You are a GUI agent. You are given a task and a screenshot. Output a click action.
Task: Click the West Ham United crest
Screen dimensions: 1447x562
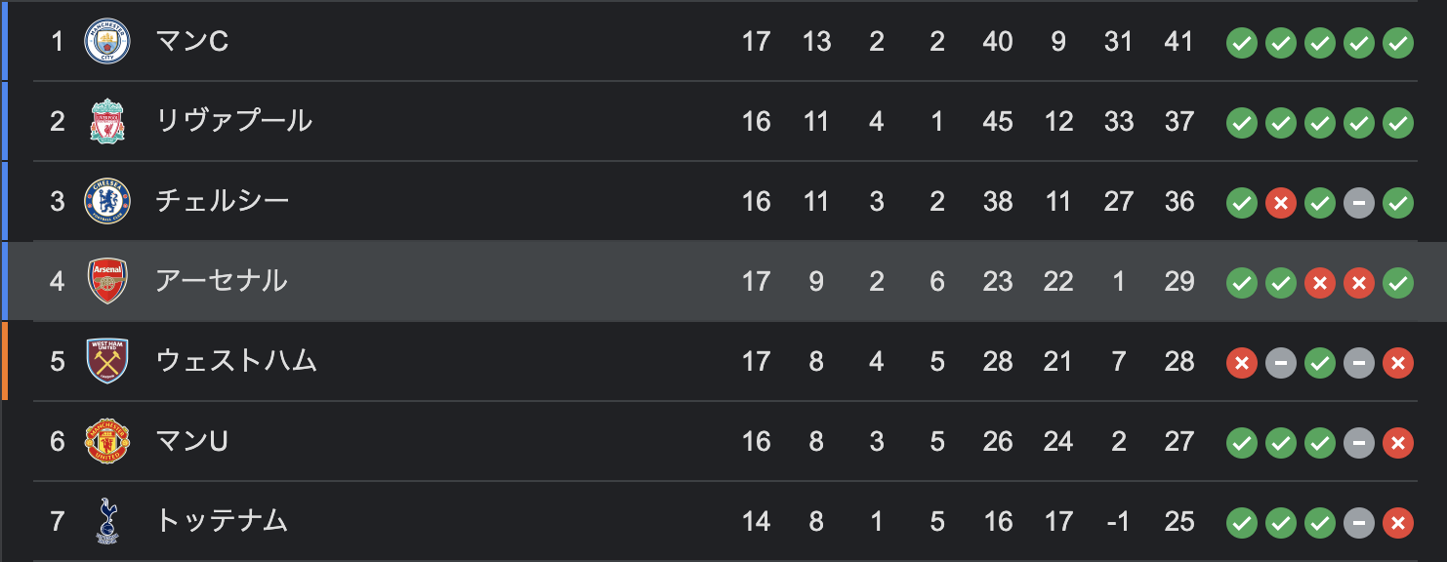(x=107, y=361)
